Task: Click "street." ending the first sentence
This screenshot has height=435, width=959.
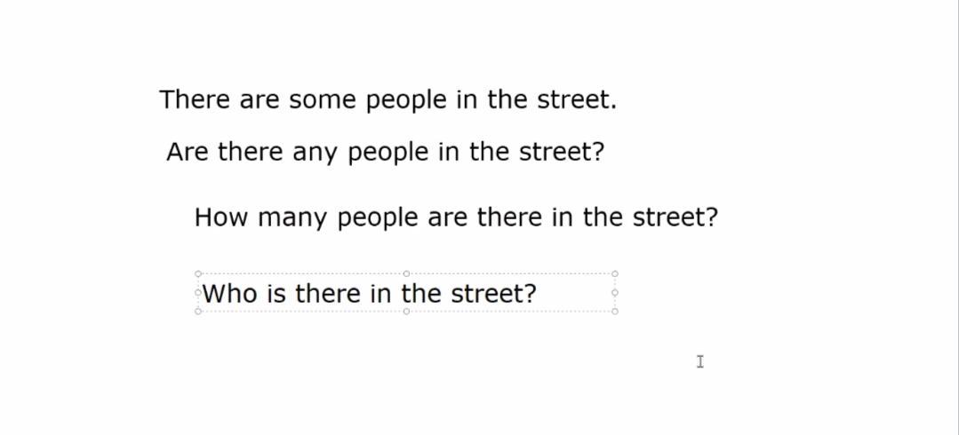Action: coord(577,100)
